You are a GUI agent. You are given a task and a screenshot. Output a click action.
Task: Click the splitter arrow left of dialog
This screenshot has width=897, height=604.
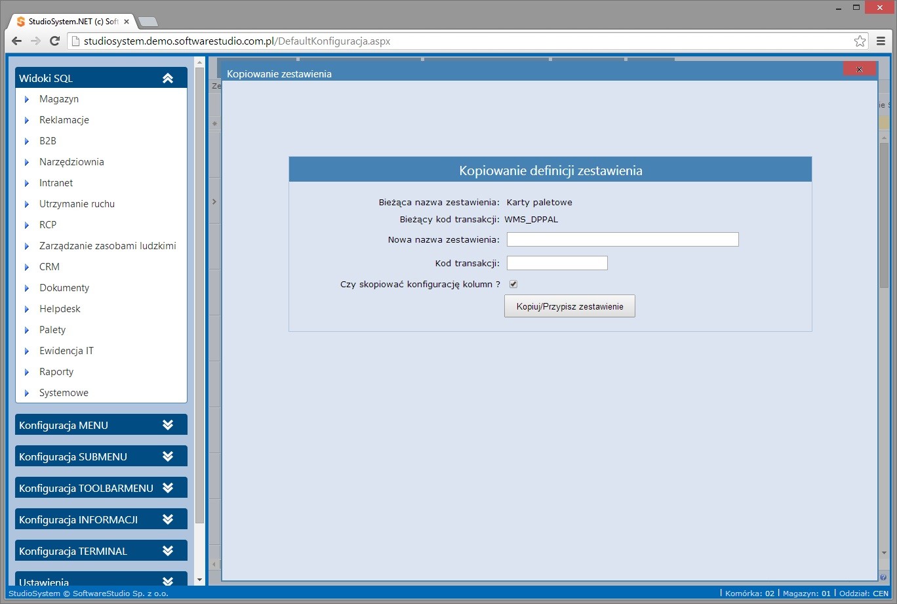click(x=214, y=201)
